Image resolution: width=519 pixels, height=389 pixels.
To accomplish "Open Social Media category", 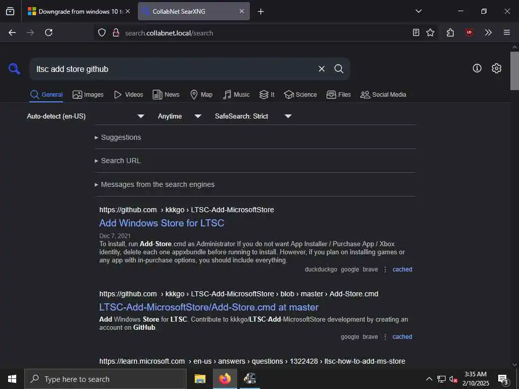I will [383, 95].
